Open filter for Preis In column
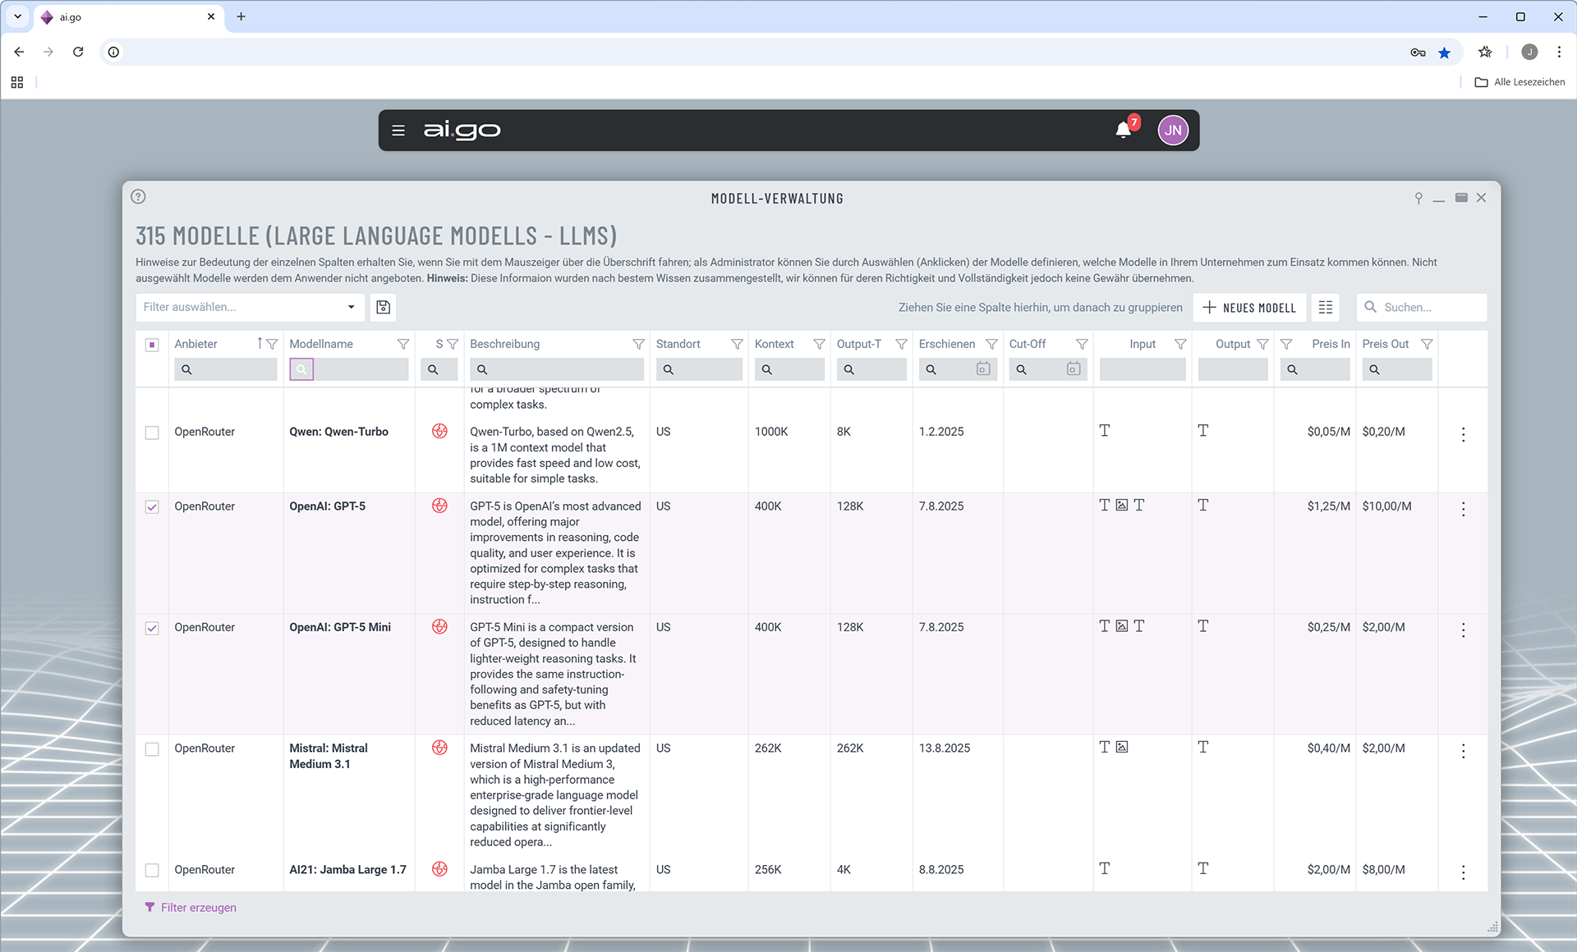 1286,344
